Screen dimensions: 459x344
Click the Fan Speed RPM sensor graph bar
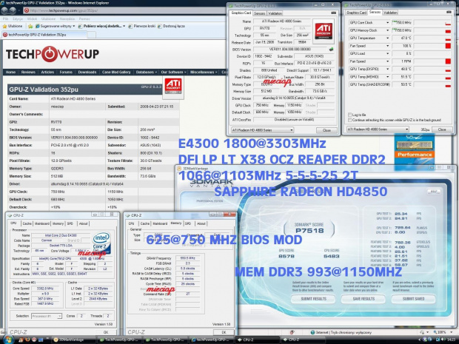[x=432, y=61]
